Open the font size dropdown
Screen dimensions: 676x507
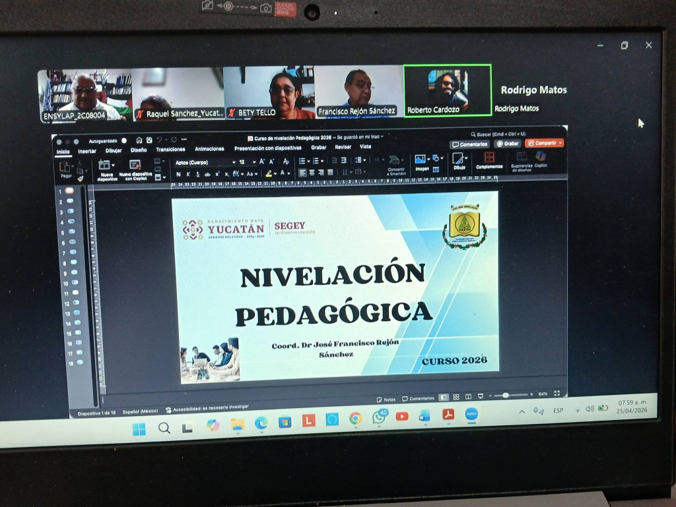coord(246,162)
